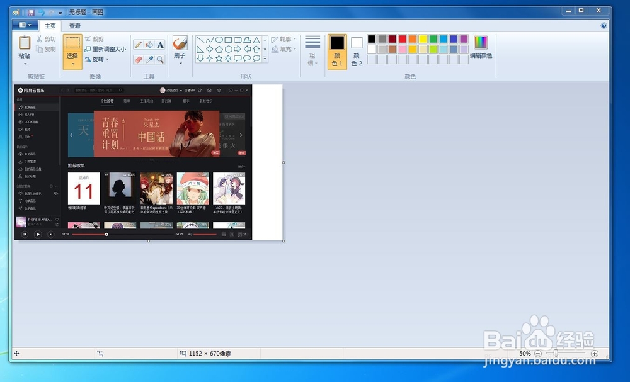The height and width of the screenshot is (382, 630).
Task: Click the Copy (复制) button
Action: (x=46, y=49)
